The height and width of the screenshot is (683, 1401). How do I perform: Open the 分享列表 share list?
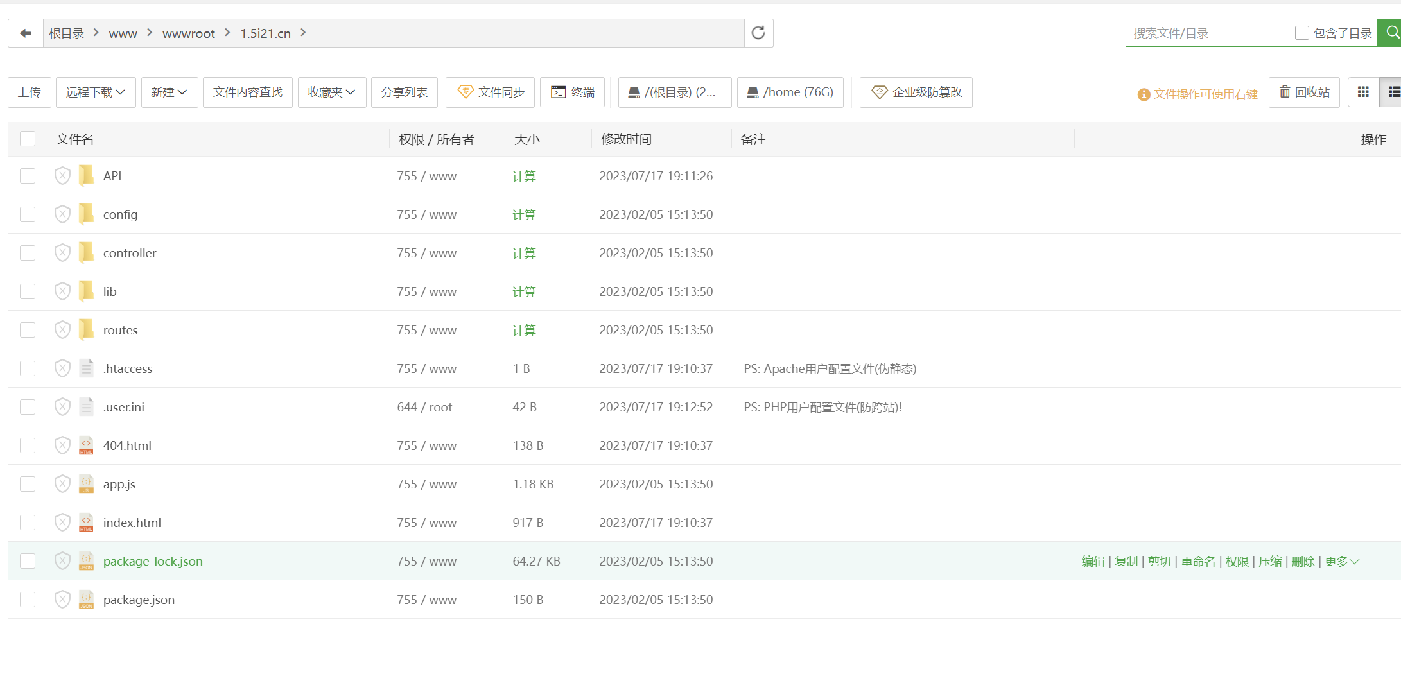405,92
